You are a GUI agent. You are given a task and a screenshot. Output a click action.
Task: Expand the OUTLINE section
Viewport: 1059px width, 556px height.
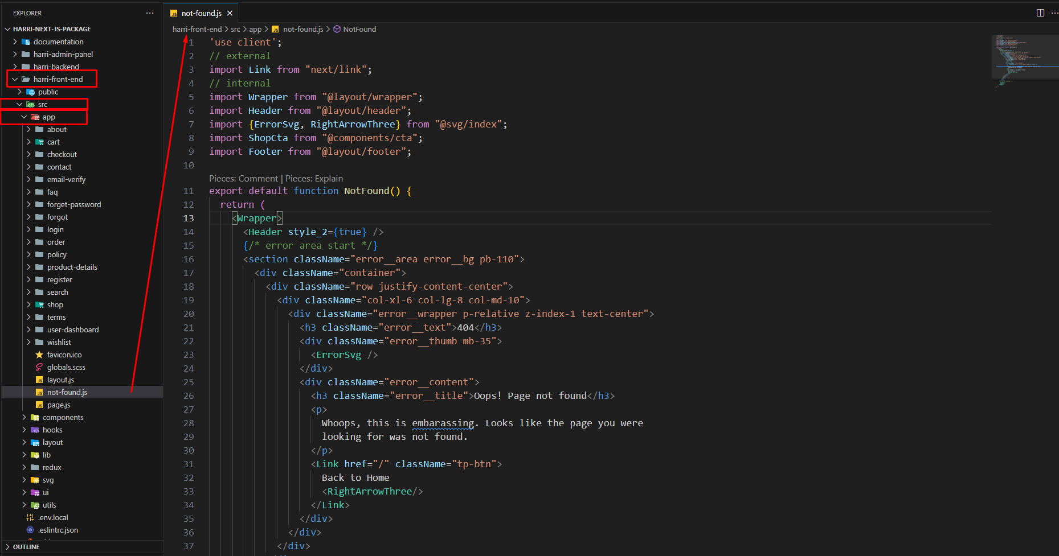[7, 547]
